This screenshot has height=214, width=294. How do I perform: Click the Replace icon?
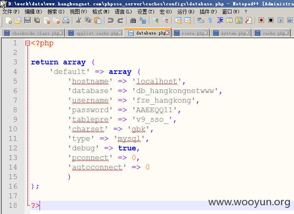click(x=143, y=20)
